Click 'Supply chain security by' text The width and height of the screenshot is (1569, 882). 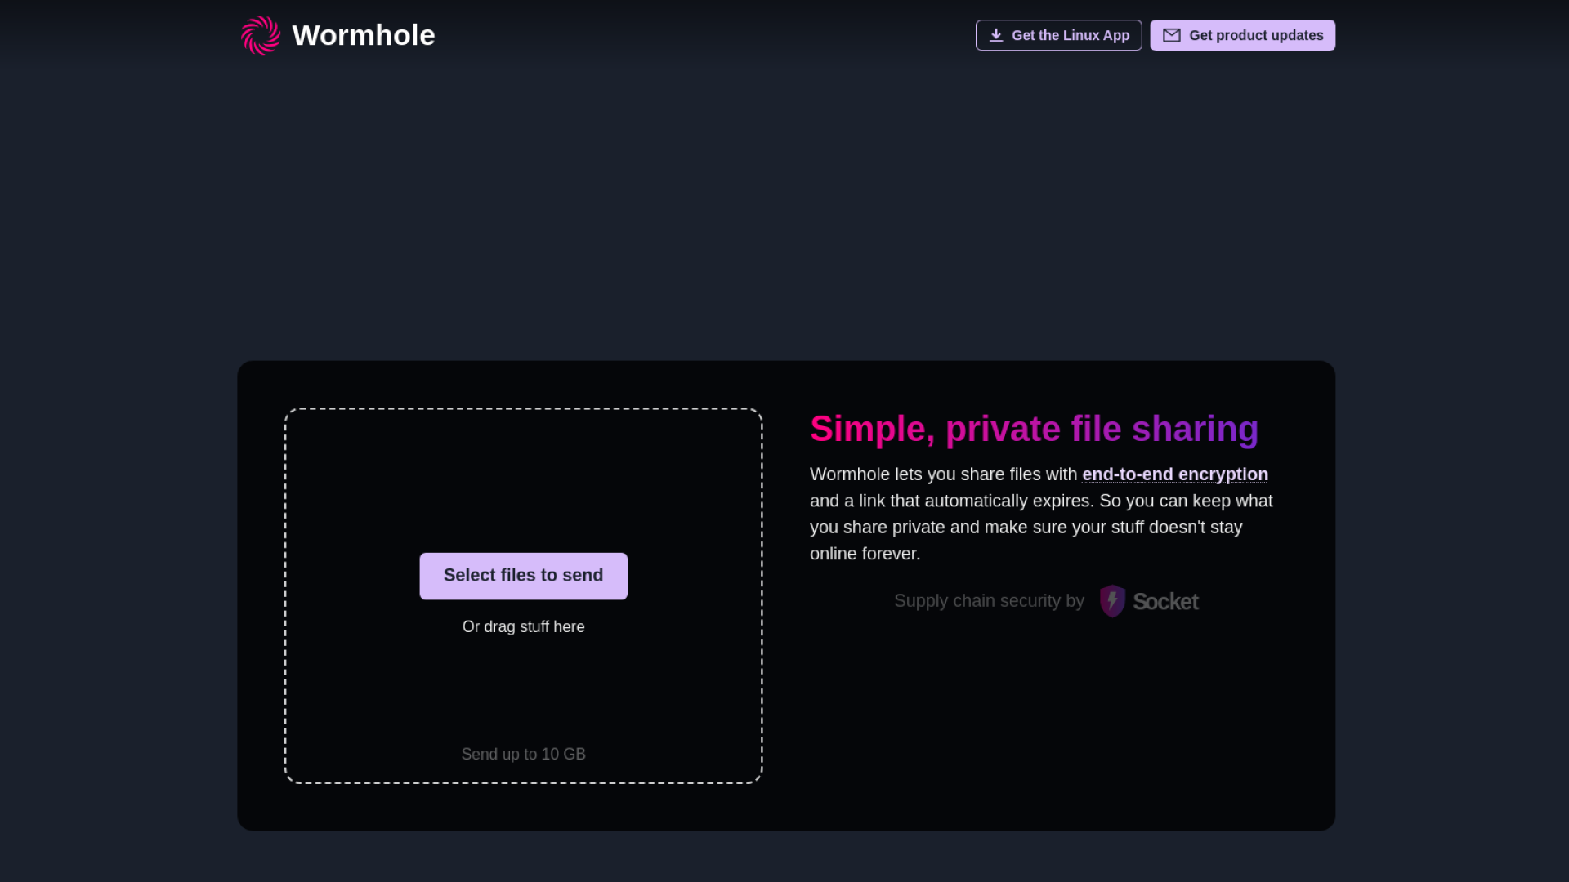[x=989, y=601]
